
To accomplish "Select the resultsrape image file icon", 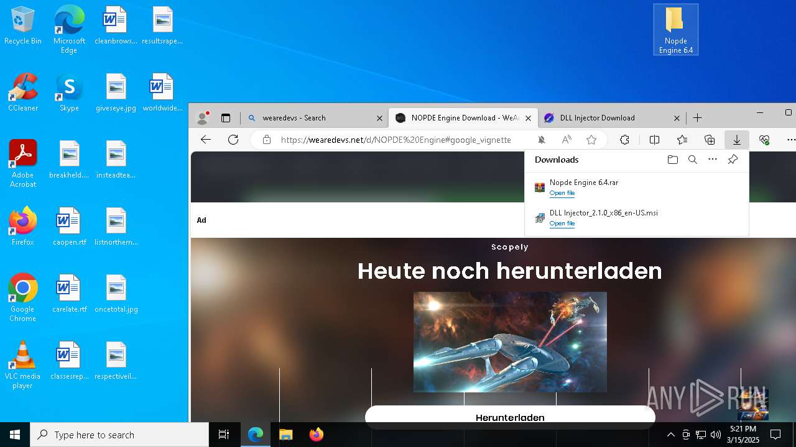I will pyautogui.click(x=162, y=26).
